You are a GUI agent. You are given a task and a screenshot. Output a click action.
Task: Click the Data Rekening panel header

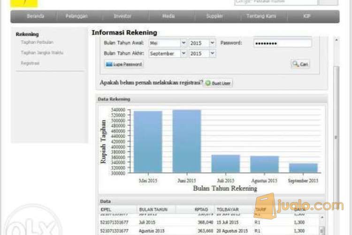click(x=212, y=99)
